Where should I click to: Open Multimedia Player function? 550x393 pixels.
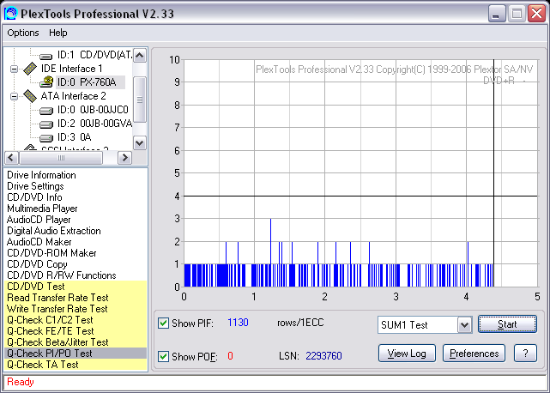tap(42, 209)
